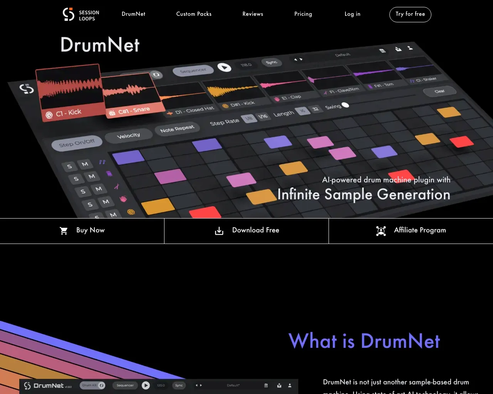Select the C1 - Kick sample pad
Viewport: 493px width, 394px height.
pos(70,92)
